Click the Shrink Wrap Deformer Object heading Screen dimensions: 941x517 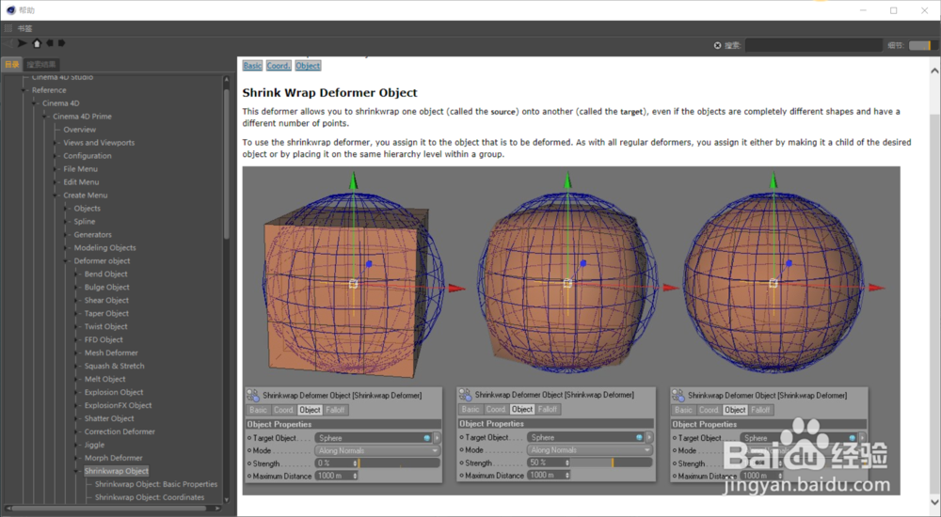click(x=329, y=93)
